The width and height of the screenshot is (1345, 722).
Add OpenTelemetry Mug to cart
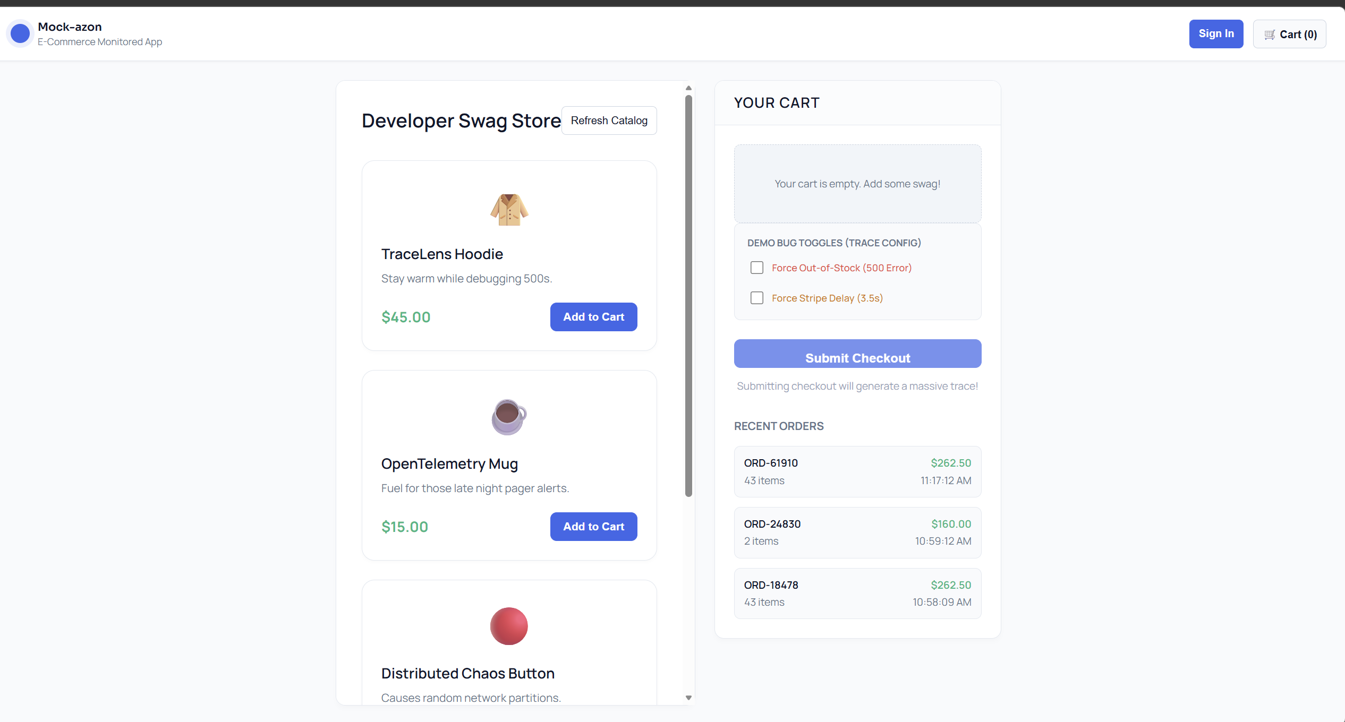[x=593, y=527]
